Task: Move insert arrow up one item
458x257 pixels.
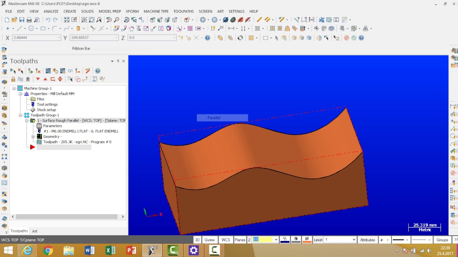Action: click(45, 79)
